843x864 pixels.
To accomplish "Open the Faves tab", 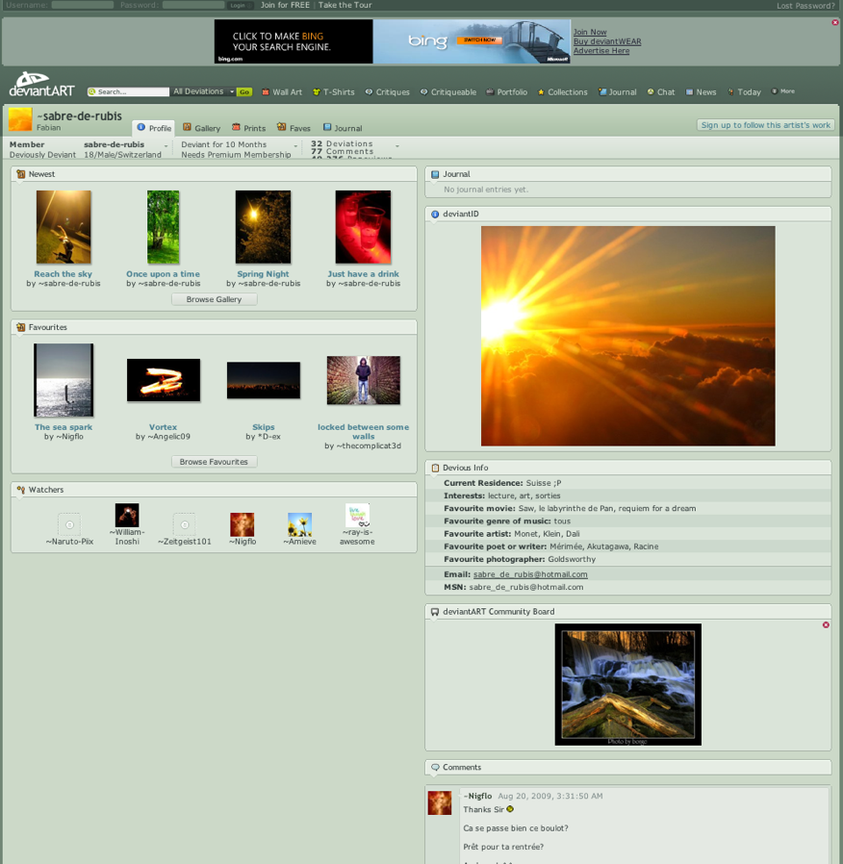I will (x=294, y=128).
